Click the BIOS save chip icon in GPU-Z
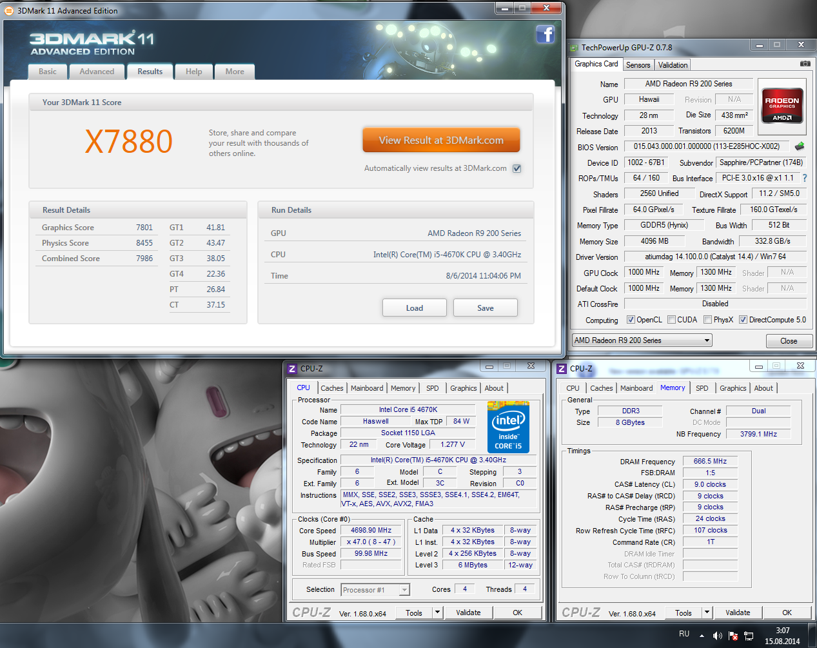Screen dimensions: 817x648 (x=800, y=146)
